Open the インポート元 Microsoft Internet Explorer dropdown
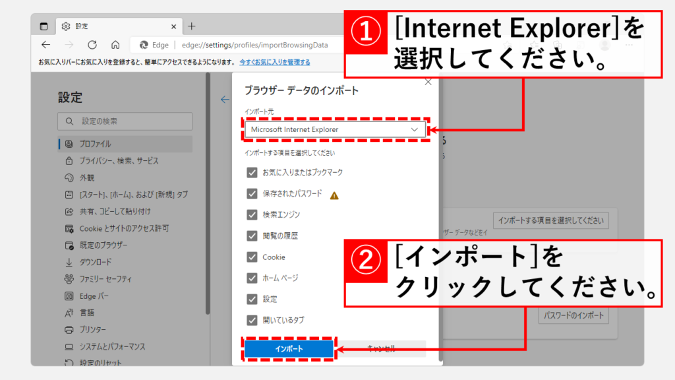 click(335, 129)
